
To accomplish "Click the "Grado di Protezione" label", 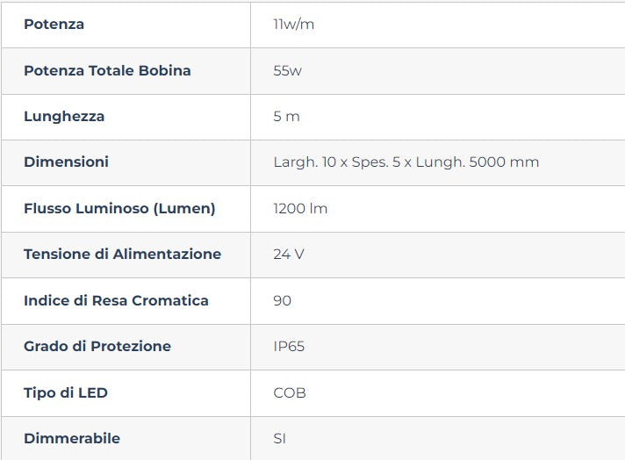I will [x=97, y=347].
